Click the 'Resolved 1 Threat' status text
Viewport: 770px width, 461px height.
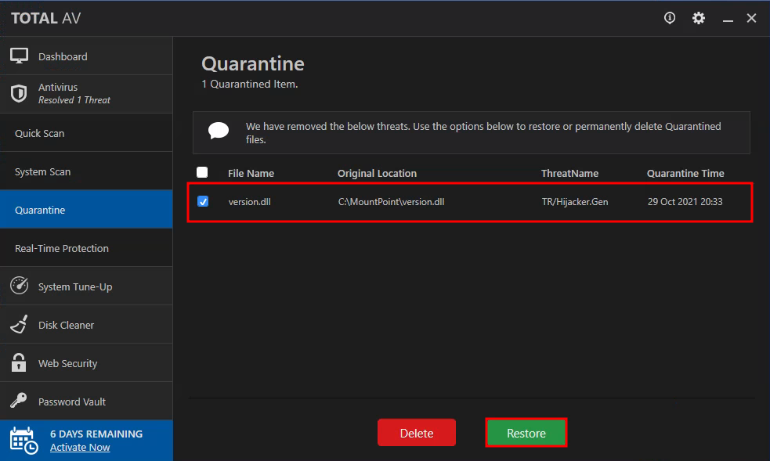pyautogui.click(x=74, y=100)
